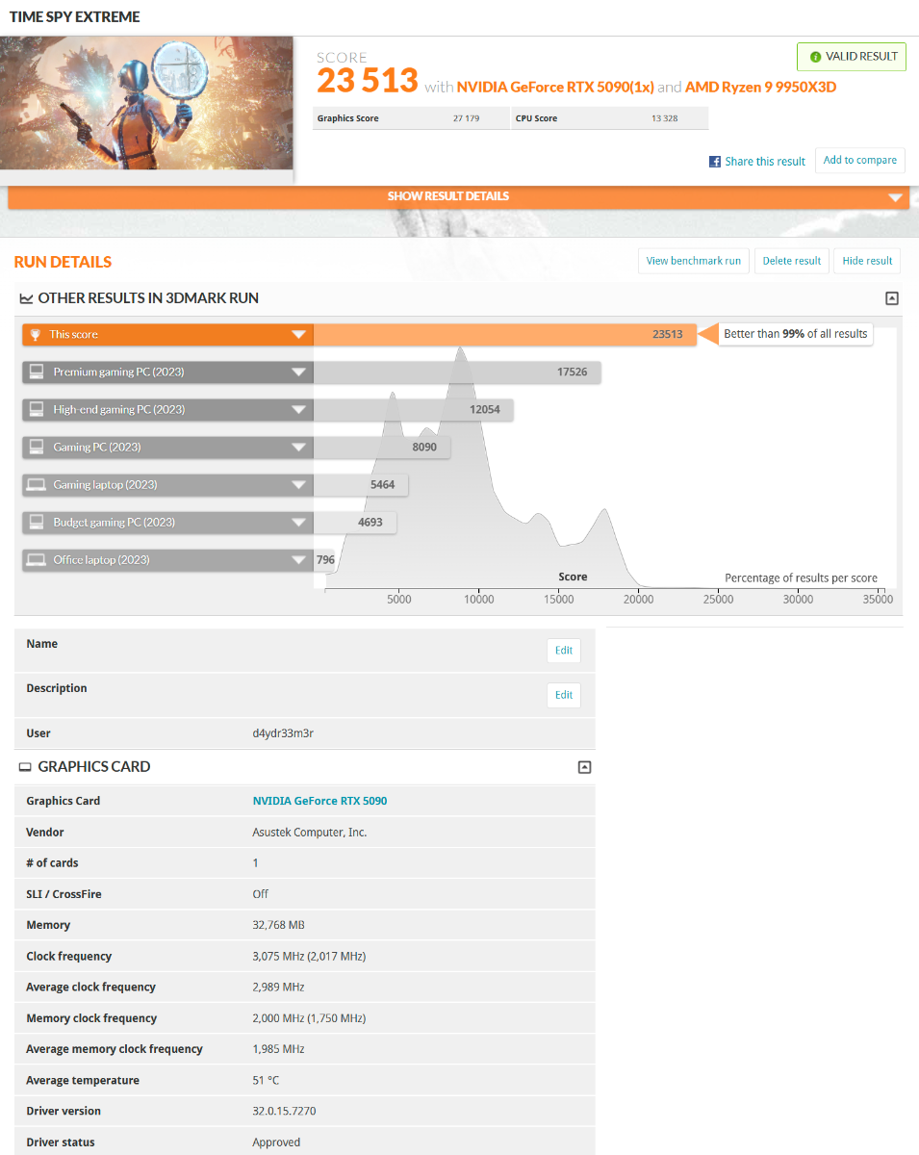Expand Gaming laptop (2023) dropdown arrow
919x1155 pixels.
click(298, 485)
